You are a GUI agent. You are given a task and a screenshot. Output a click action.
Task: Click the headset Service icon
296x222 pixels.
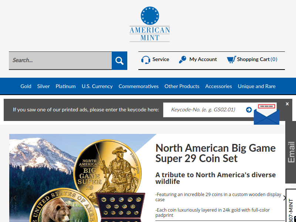[145, 60]
